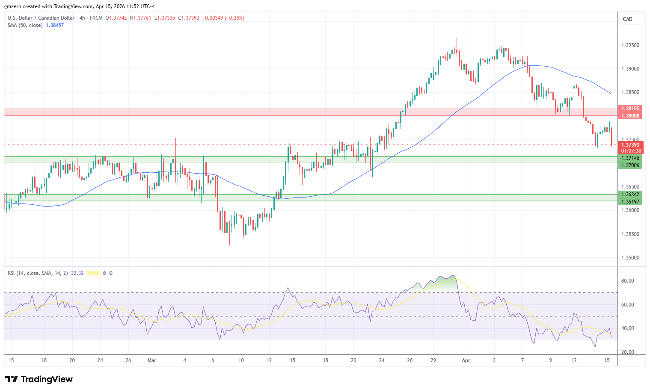Click the 29 date label on the time axis
The image size is (650, 392).
click(433, 360)
